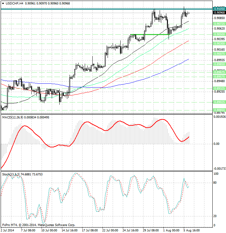The image size is (226, 233).
Task: Click the green 0.90500 level label
Action: (219, 34)
